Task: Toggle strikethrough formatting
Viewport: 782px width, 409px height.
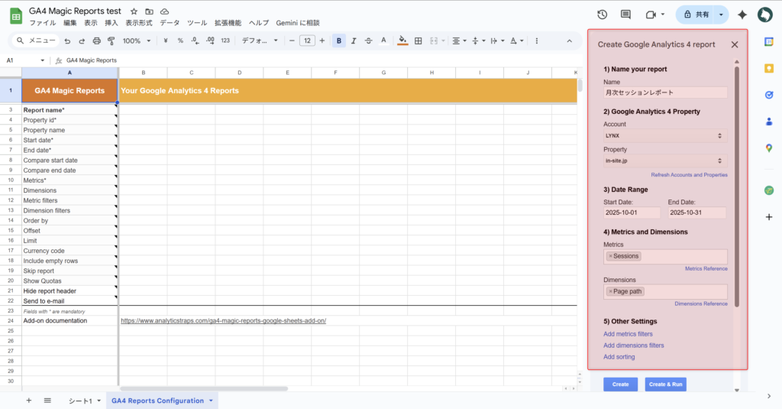Action: [369, 41]
